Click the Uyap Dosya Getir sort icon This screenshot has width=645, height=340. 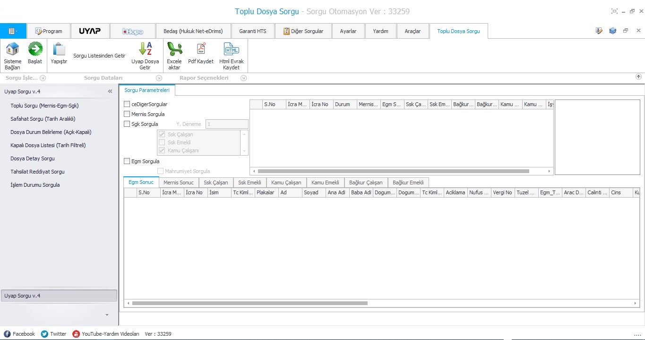tap(145, 49)
